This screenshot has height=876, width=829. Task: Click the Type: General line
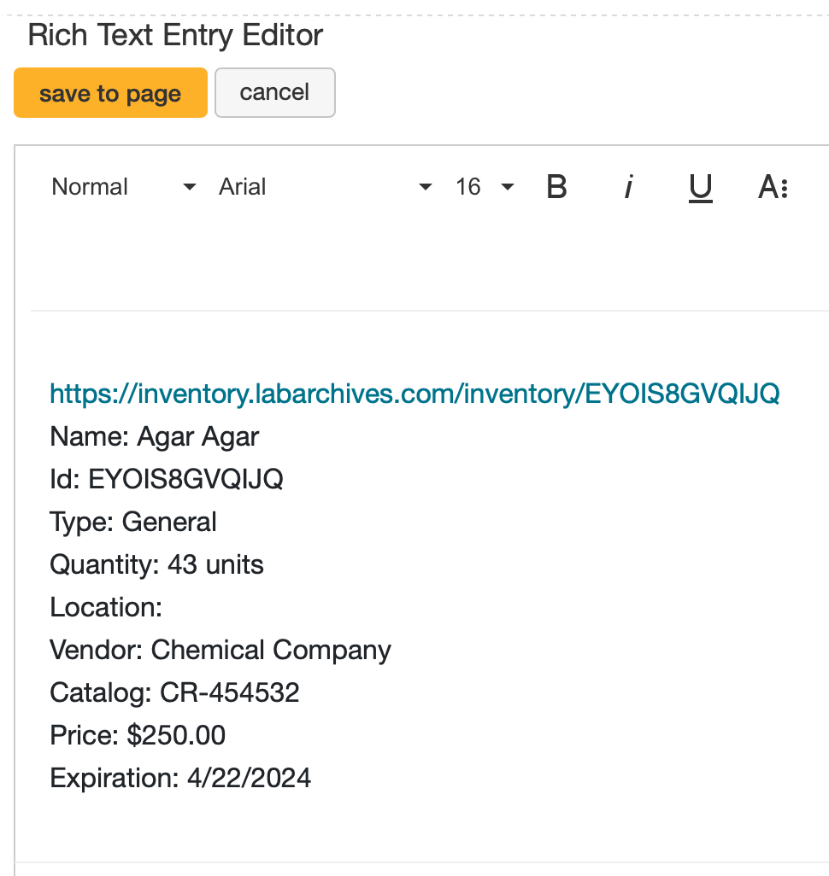tap(133, 522)
